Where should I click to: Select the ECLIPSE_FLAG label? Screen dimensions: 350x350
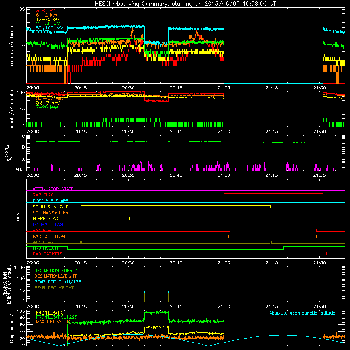point(48,224)
